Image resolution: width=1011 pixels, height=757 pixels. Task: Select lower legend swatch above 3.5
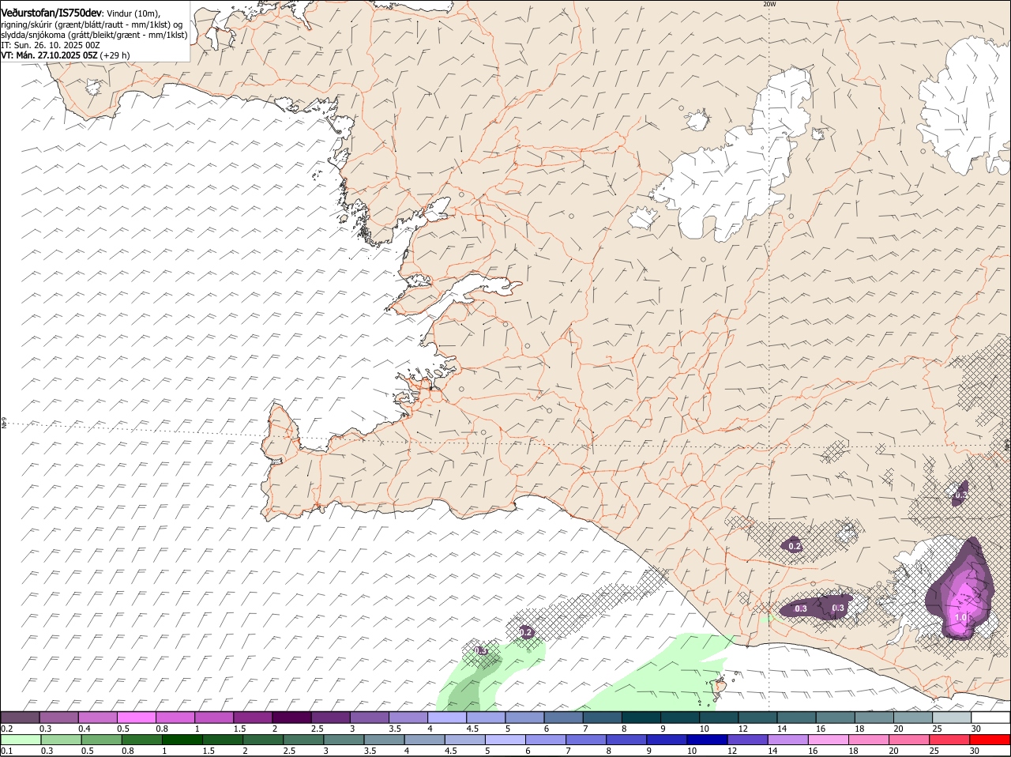click(384, 740)
